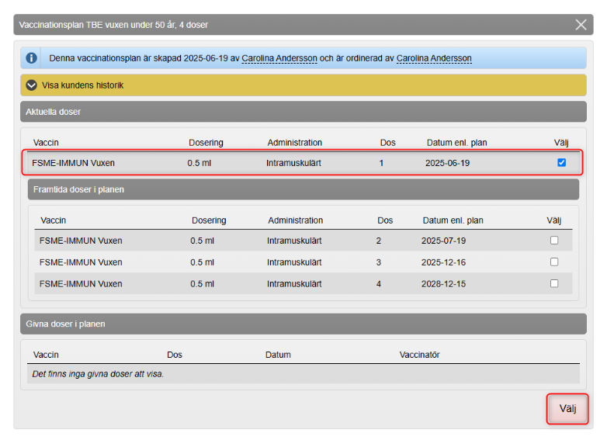This screenshot has height=447, width=607.
Task: Open the Carolina Andersson link after 'ordinerad av'
Action: pyautogui.click(x=434, y=58)
